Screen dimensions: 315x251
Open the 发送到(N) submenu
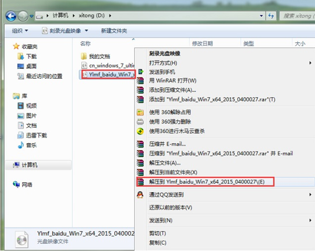[x=225, y=221]
